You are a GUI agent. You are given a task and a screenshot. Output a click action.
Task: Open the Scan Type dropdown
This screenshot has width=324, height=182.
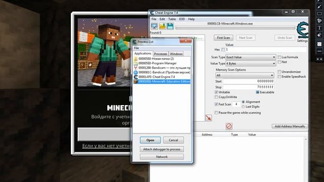click(x=251, y=57)
